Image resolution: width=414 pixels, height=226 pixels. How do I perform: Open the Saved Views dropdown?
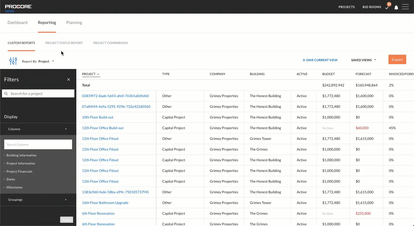[364, 60]
